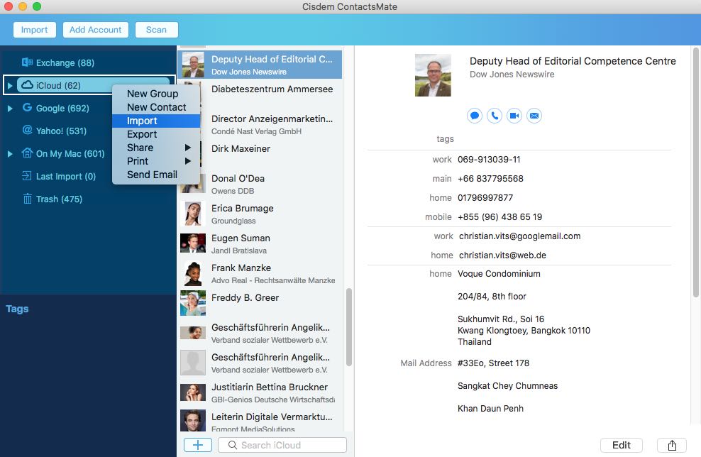Screen dimensions: 701x457
Task: Click the mobile number +855 (96) 438 65 19
Action: (499, 217)
